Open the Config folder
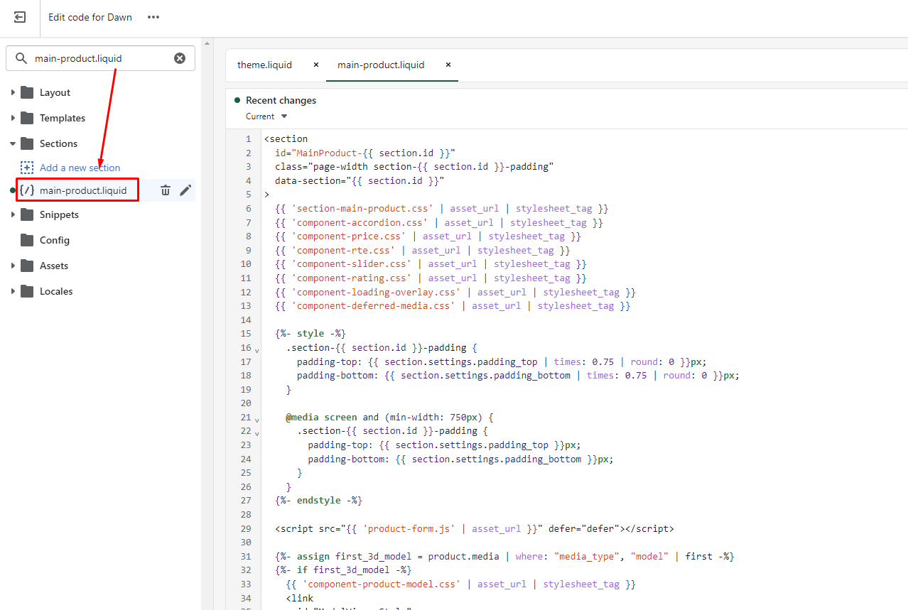 (x=55, y=240)
